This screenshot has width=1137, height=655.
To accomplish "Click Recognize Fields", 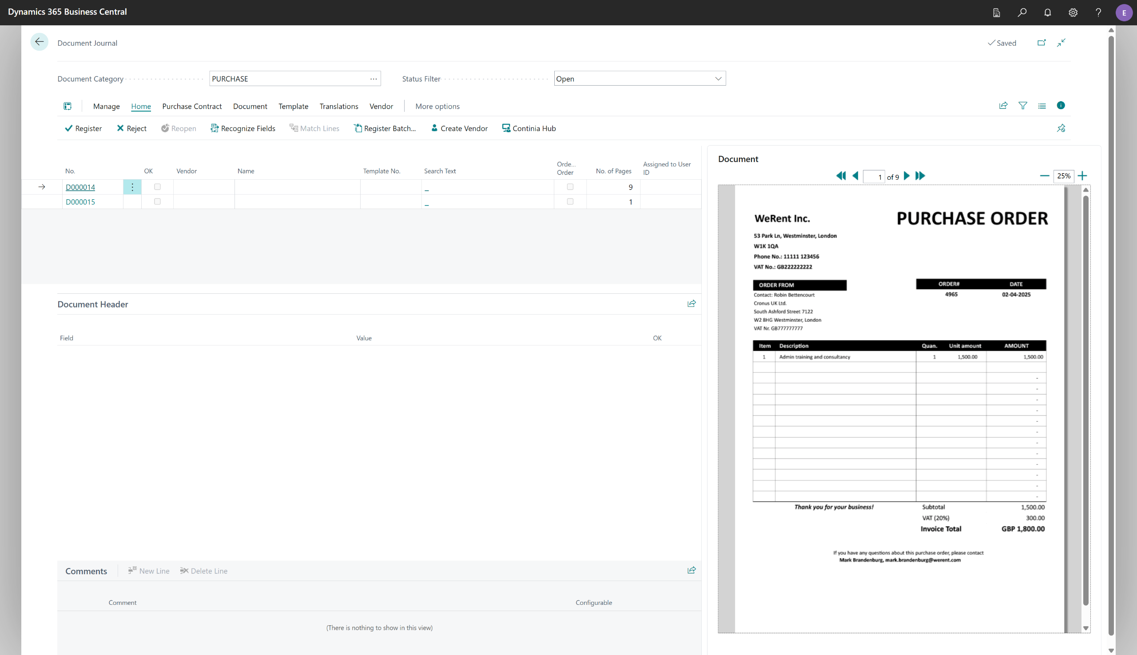I will click(x=243, y=128).
